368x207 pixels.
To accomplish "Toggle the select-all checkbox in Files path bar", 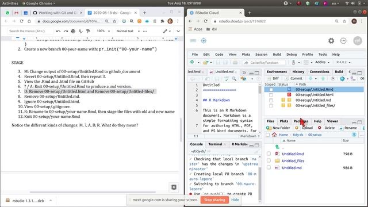I will tap(267, 135).
